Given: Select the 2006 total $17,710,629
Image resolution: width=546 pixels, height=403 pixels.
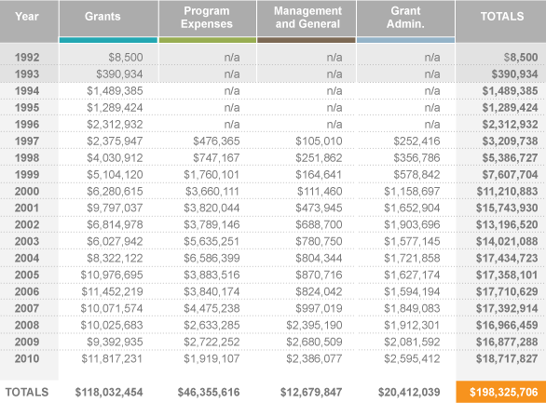Looking at the screenshot, I should tap(507, 291).
